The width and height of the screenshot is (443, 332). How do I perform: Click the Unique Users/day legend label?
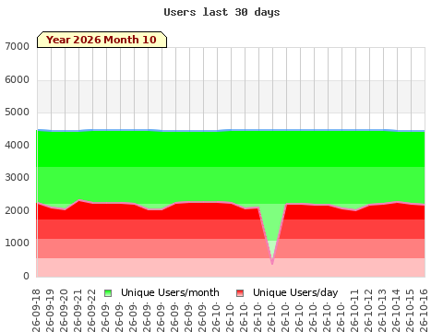[x=295, y=292]
